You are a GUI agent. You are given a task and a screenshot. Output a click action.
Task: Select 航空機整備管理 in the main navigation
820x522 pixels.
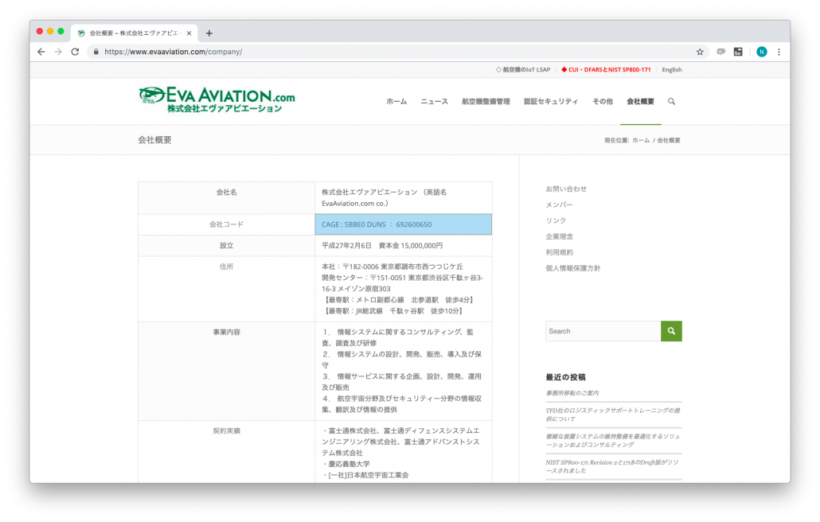tap(485, 102)
